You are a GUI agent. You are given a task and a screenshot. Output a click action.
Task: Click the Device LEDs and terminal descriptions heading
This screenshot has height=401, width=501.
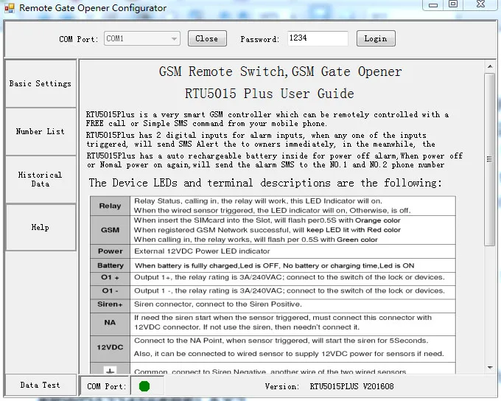[265, 184]
